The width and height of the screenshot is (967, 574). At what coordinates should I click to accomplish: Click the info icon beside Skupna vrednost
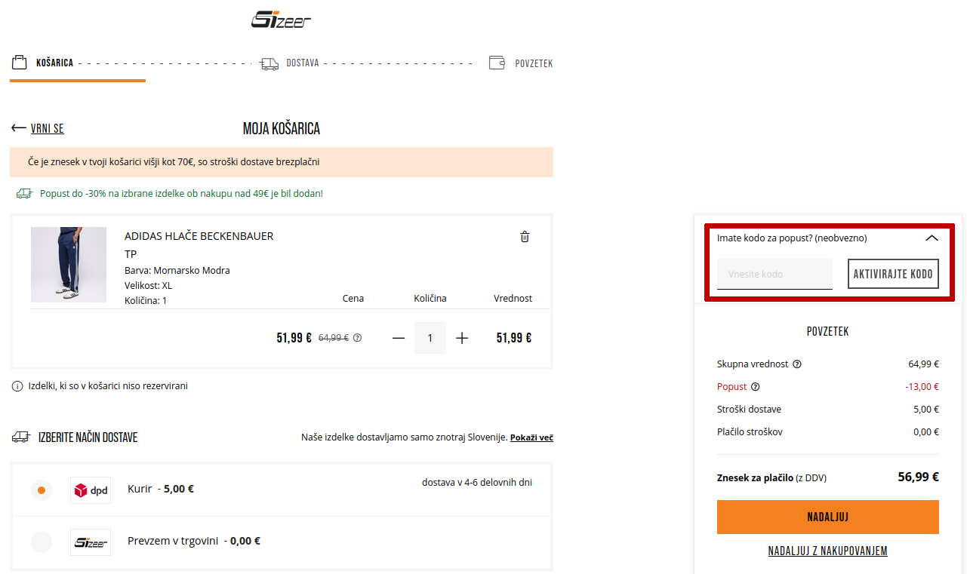coord(797,364)
